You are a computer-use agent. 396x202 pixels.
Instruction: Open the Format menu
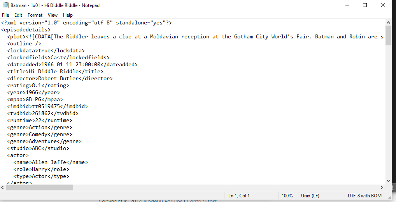(x=35, y=15)
